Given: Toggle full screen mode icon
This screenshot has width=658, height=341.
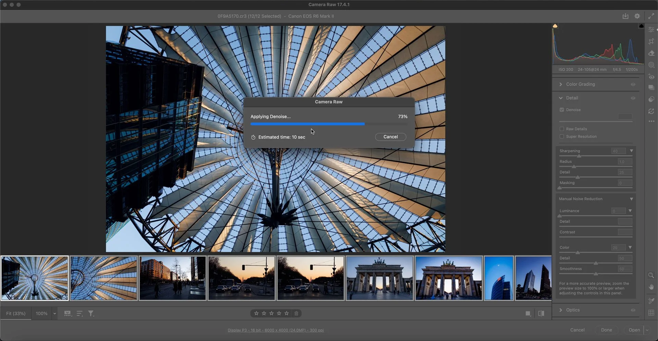Looking at the screenshot, I should 651,16.
